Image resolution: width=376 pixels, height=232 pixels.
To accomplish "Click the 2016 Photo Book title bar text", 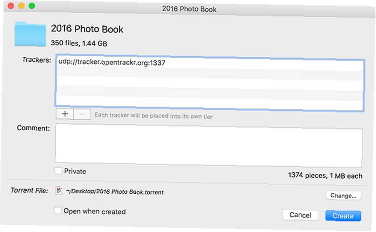I will (x=189, y=9).
